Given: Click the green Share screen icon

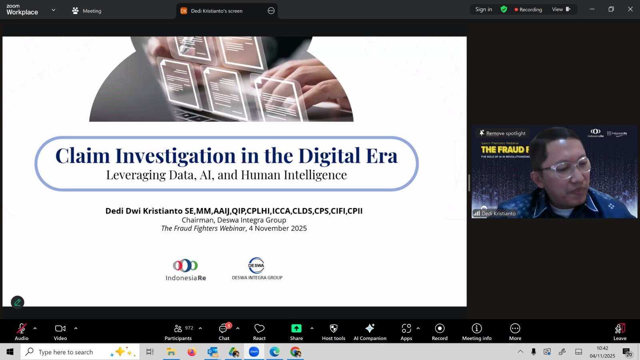Looking at the screenshot, I should pos(296,328).
